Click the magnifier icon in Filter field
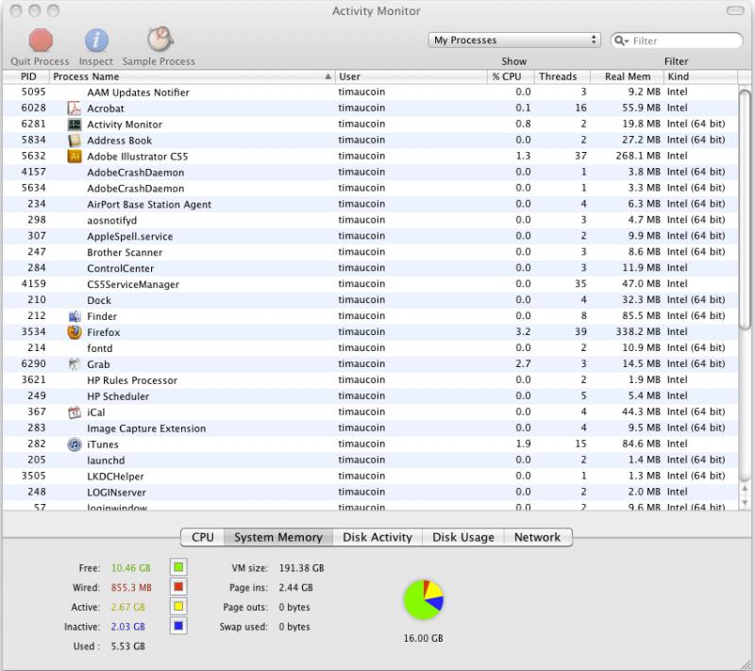Screen dimensions: 755x671 point(621,41)
